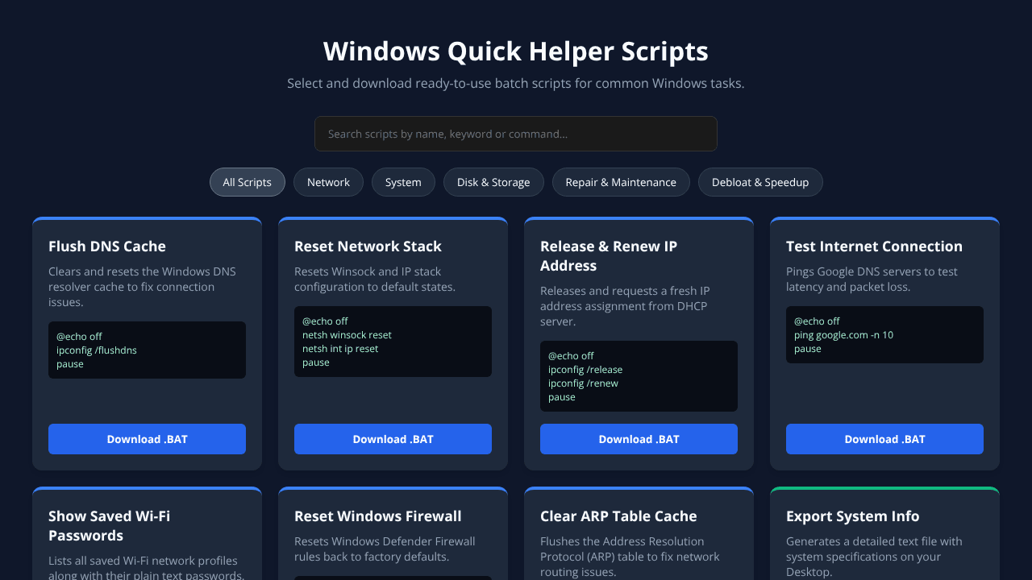Click the Show Saved Wi-Fi Passwords description
The width and height of the screenshot is (1032, 580).
(x=147, y=568)
